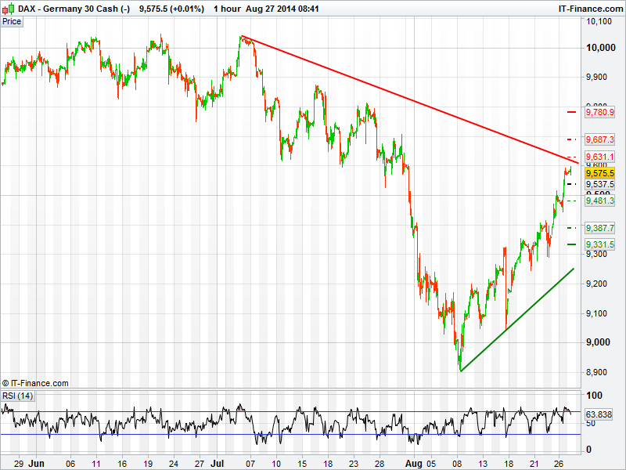
Task: Click the 100 mark on RSI scale
Action: coord(594,396)
